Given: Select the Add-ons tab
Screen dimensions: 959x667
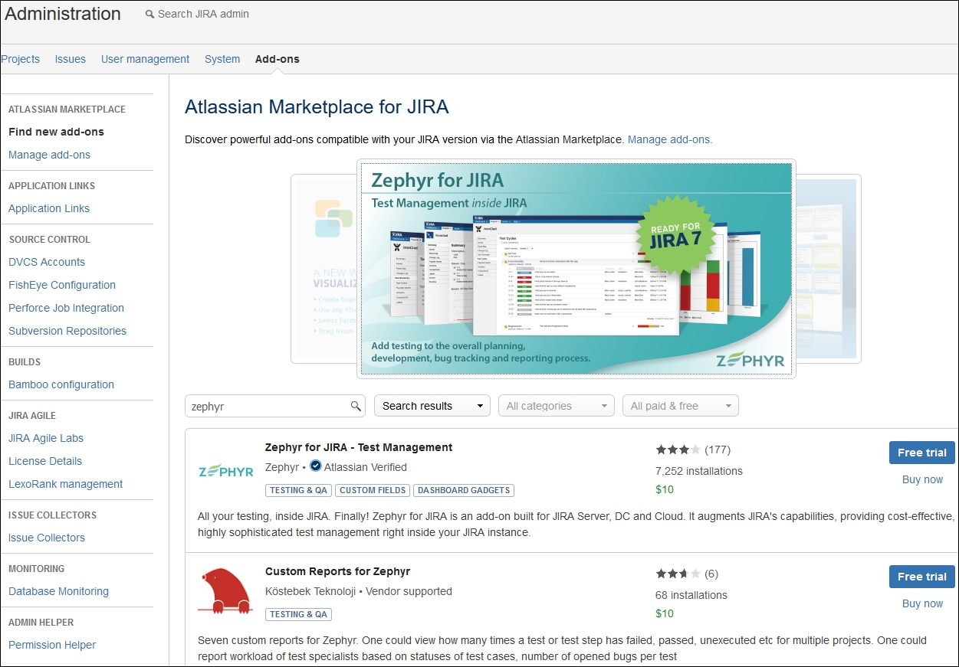Looking at the screenshot, I should click(278, 59).
